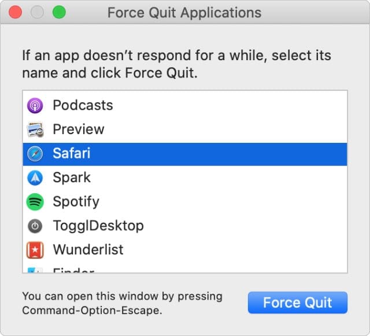Screen dimensions: 370x336
Task: Close the Force Quit Applications window
Action: 16,12
